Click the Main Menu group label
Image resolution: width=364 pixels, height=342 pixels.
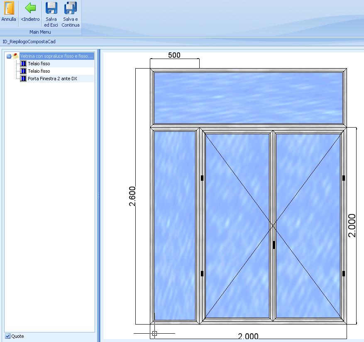[x=40, y=32]
